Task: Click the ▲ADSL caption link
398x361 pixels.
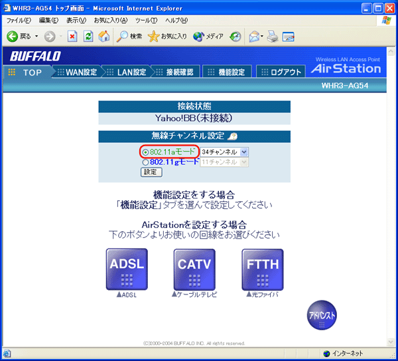Action: click(x=127, y=295)
